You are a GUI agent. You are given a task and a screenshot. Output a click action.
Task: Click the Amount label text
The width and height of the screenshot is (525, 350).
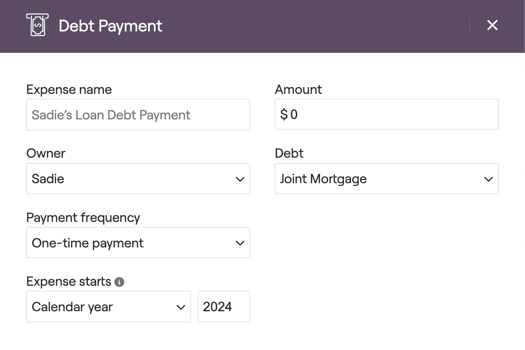[x=298, y=90]
